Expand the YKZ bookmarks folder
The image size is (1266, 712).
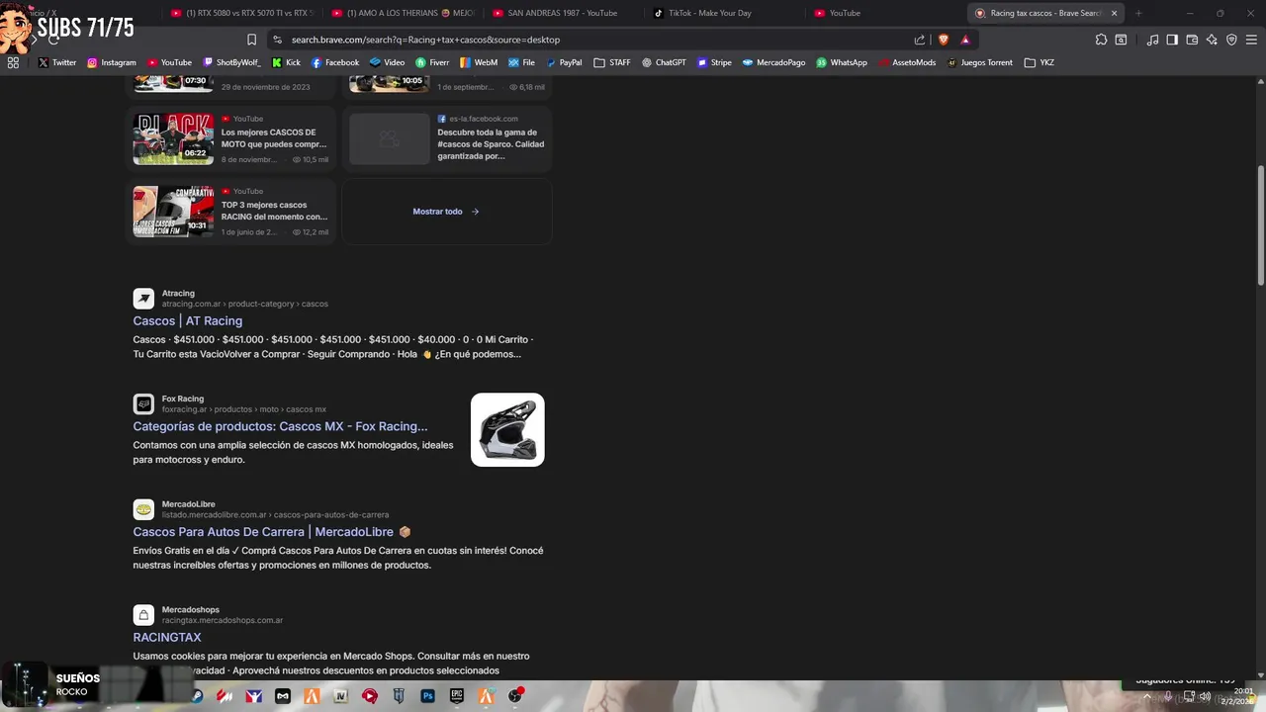pyautogui.click(x=1039, y=62)
